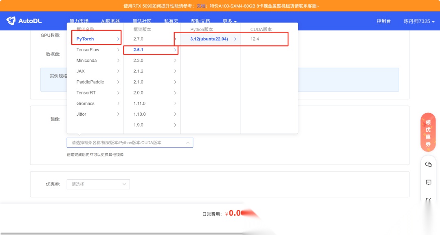Screen dimensions: 440x235
Task: Open the WeChat contact icon
Action: pos(428,164)
